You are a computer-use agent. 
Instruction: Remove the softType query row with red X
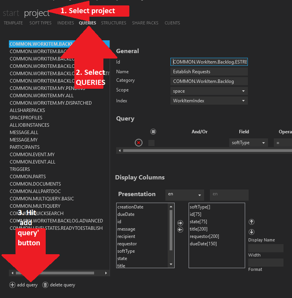(x=139, y=143)
